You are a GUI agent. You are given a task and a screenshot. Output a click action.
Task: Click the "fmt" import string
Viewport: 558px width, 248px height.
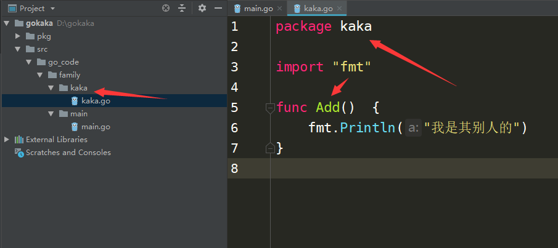[351, 66]
